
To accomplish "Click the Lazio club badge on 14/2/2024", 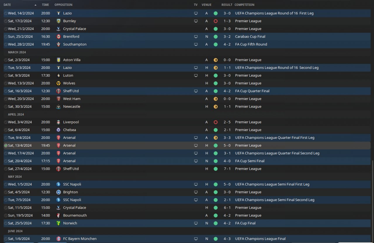I will click(58, 13).
